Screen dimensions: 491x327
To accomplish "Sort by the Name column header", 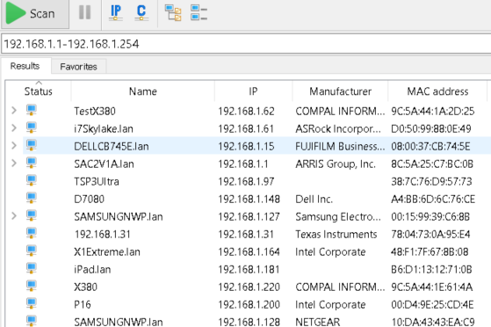I will click(x=143, y=91).
